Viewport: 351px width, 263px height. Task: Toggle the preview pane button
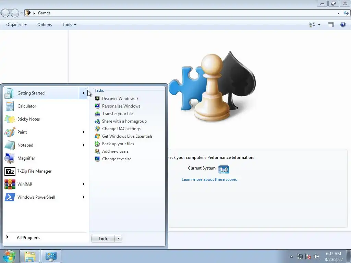pyautogui.click(x=331, y=25)
